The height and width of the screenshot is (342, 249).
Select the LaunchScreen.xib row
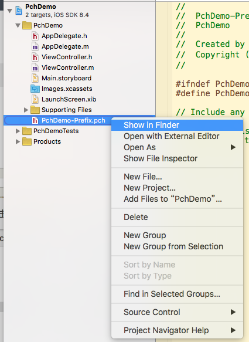[80, 100]
